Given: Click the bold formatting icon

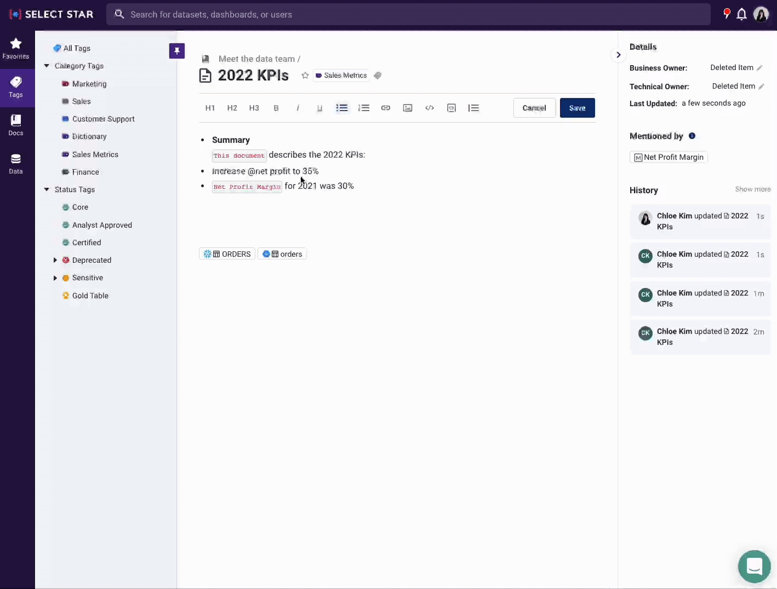Looking at the screenshot, I should 276,108.
